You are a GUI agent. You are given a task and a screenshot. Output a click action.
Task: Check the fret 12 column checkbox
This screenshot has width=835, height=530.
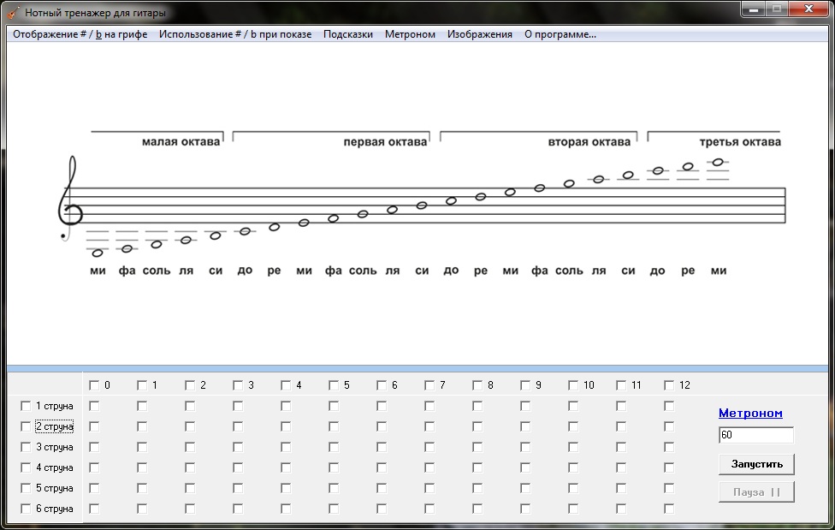click(x=669, y=385)
